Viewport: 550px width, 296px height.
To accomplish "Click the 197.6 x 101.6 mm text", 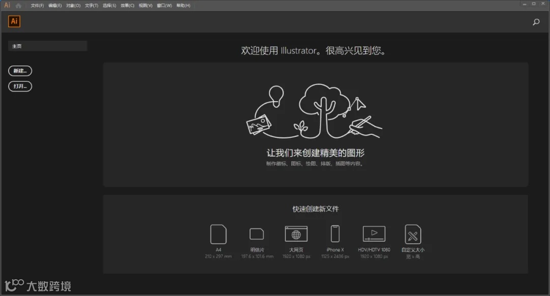I will tap(257, 256).
